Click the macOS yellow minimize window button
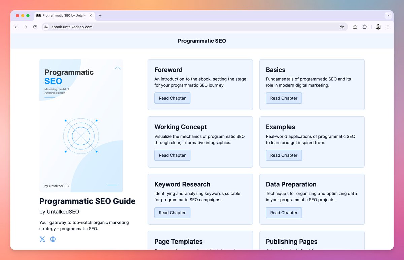Image resolution: width=404 pixels, height=260 pixels. 23,16
